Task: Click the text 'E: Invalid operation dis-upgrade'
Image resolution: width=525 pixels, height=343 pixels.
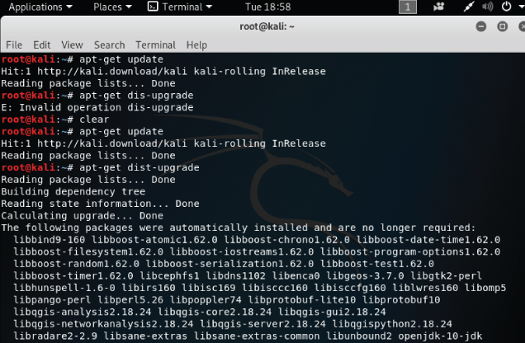Action: point(97,107)
